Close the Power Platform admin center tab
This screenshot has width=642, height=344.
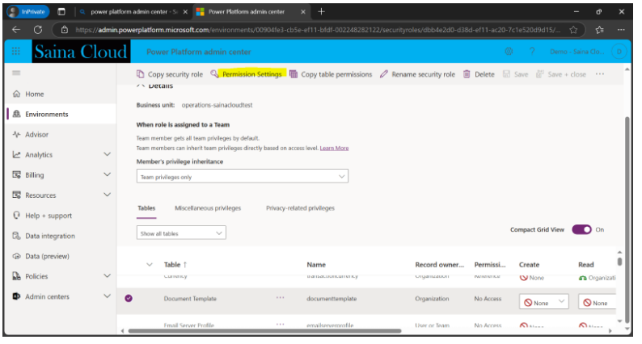303,12
